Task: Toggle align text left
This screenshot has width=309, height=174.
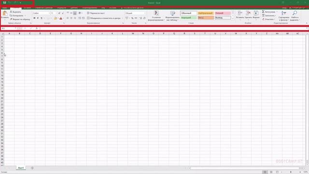Action: tap(68, 18)
